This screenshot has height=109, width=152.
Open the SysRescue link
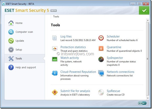[113, 91]
